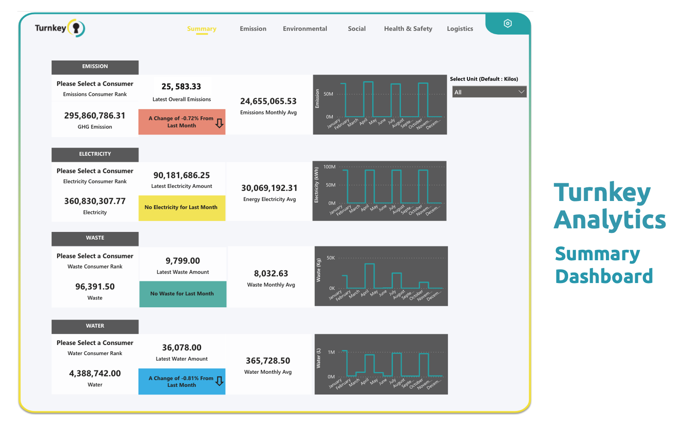Go to the Environmental tab

tap(305, 29)
